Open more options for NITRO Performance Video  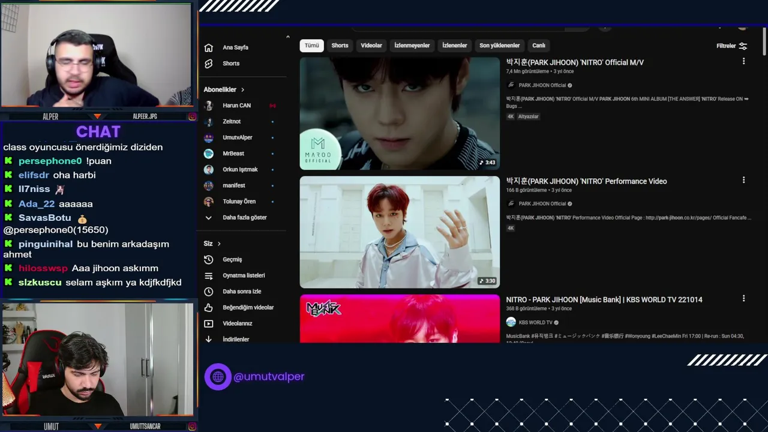coord(743,180)
